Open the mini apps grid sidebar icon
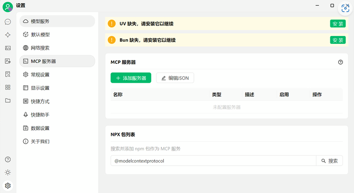354x193 pixels. pos(8,87)
